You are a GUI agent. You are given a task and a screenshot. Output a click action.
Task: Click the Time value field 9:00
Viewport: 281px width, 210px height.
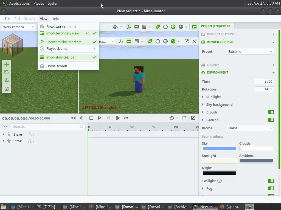point(264,81)
